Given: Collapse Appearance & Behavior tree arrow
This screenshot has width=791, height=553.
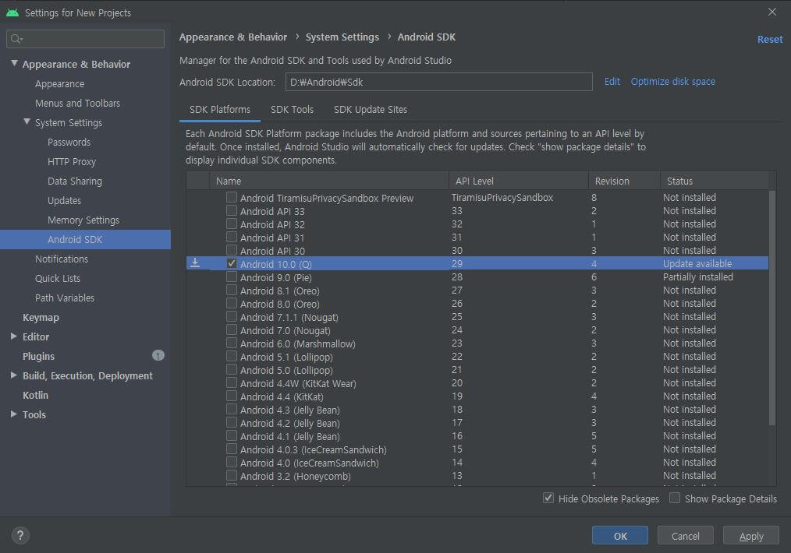Looking at the screenshot, I should point(14,63).
